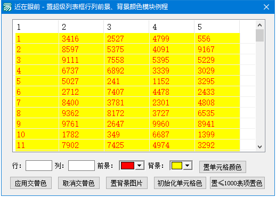The image size is (276, 197).
Task: Select cell with value 3339
Action: point(172,70)
